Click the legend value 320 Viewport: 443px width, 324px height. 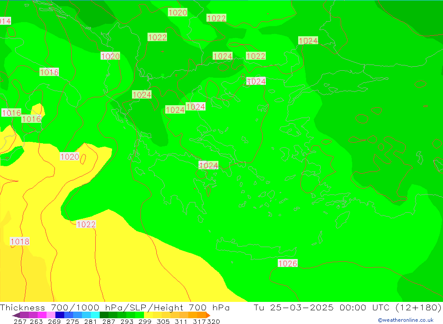click(214, 321)
